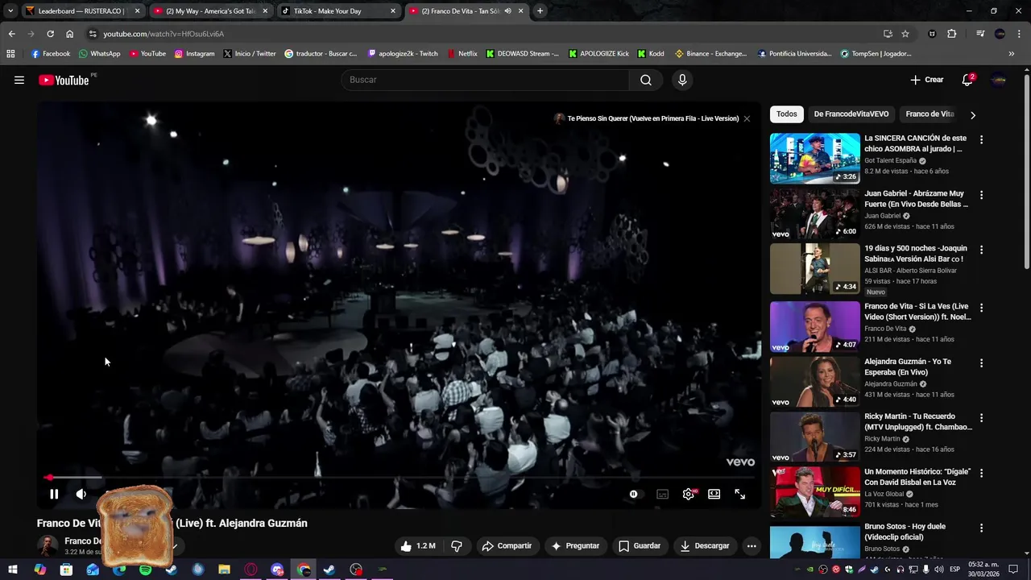Open a new browser tab

(540, 11)
